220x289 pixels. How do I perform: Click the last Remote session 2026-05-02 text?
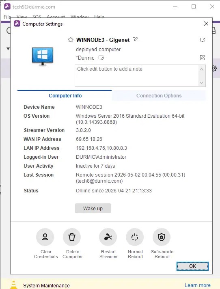point(130,178)
